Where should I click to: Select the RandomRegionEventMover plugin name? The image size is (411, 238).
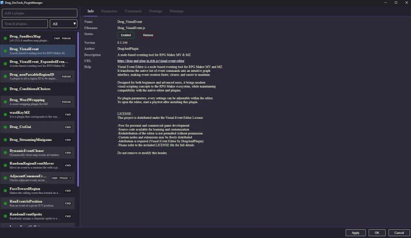coord(31,163)
